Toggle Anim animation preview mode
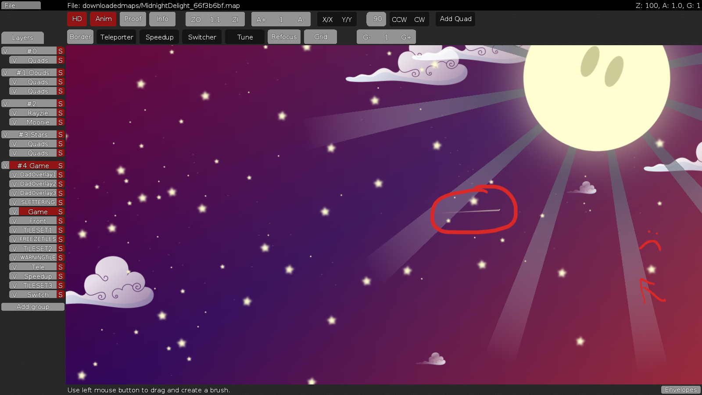Viewport: 702px width, 395px height. coord(103,19)
